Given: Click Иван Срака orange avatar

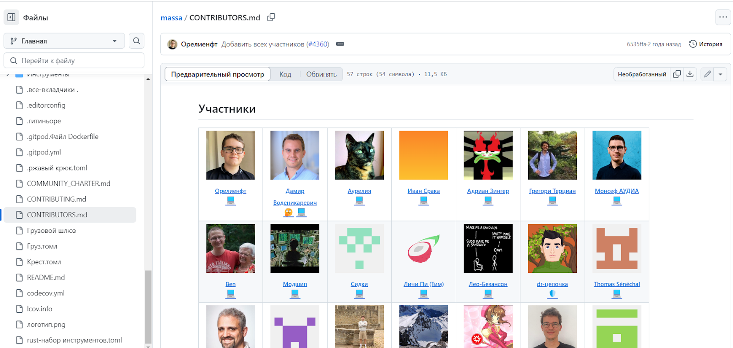Looking at the screenshot, I should [423, 155].
